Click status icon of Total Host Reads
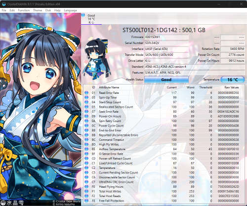 [86, 196]
